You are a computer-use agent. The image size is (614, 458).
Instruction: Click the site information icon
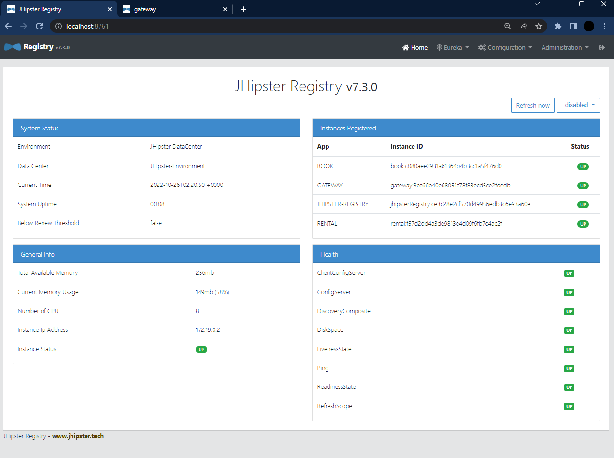coord(58,26)
